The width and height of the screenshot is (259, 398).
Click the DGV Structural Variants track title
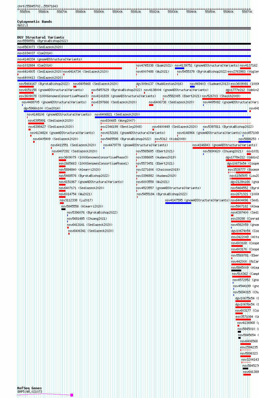tap(41, 37)
